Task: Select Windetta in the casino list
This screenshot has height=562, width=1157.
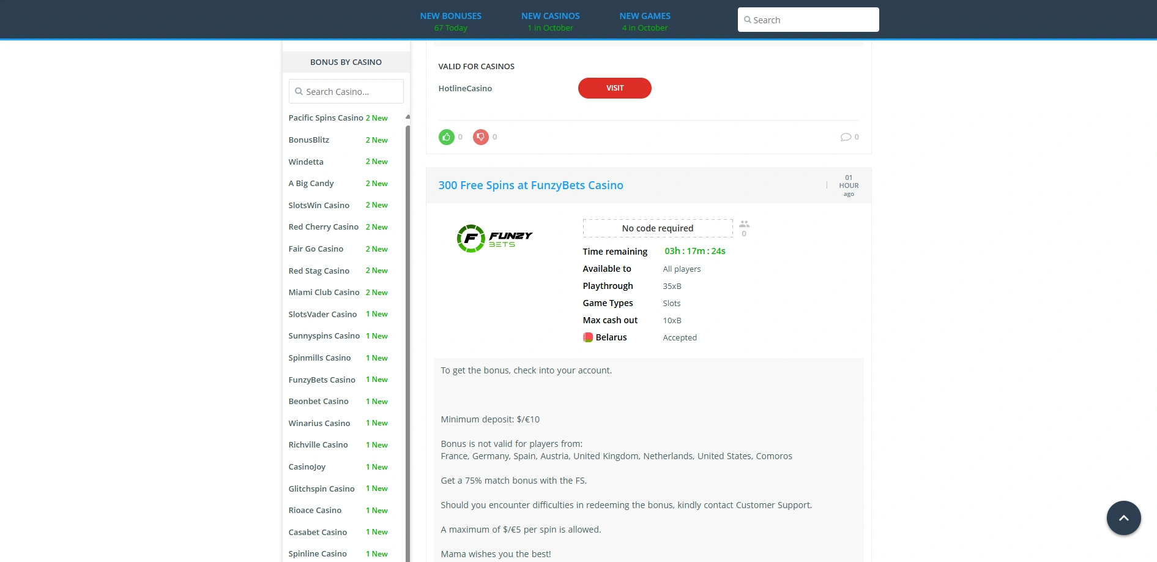Action: [306, 162]
